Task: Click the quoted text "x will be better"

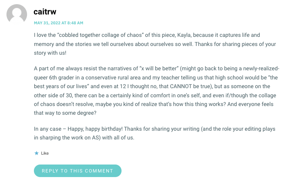Action: click(159, 68)
